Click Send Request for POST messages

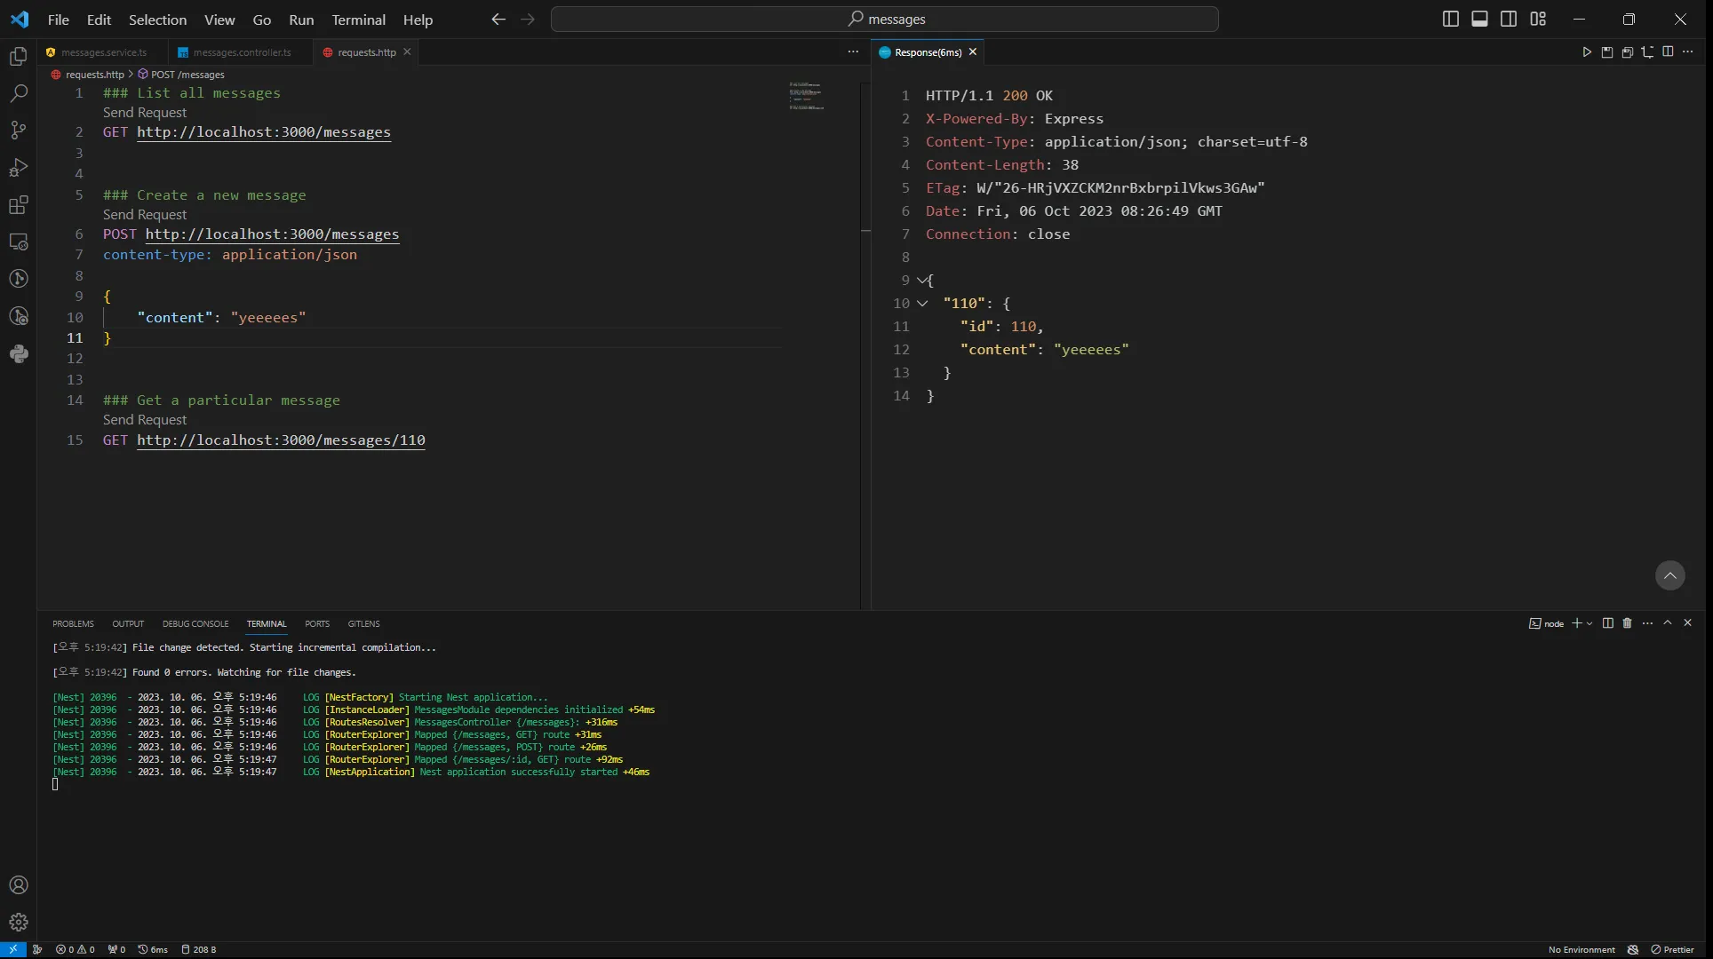pyautogui.click(x=144, y=214)
